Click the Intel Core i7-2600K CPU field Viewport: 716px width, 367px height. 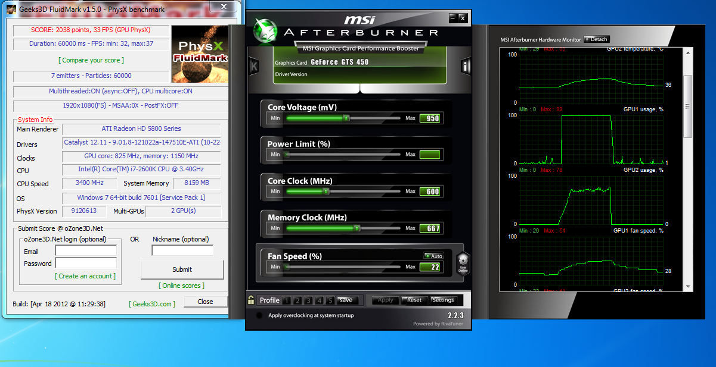(141, 170)
